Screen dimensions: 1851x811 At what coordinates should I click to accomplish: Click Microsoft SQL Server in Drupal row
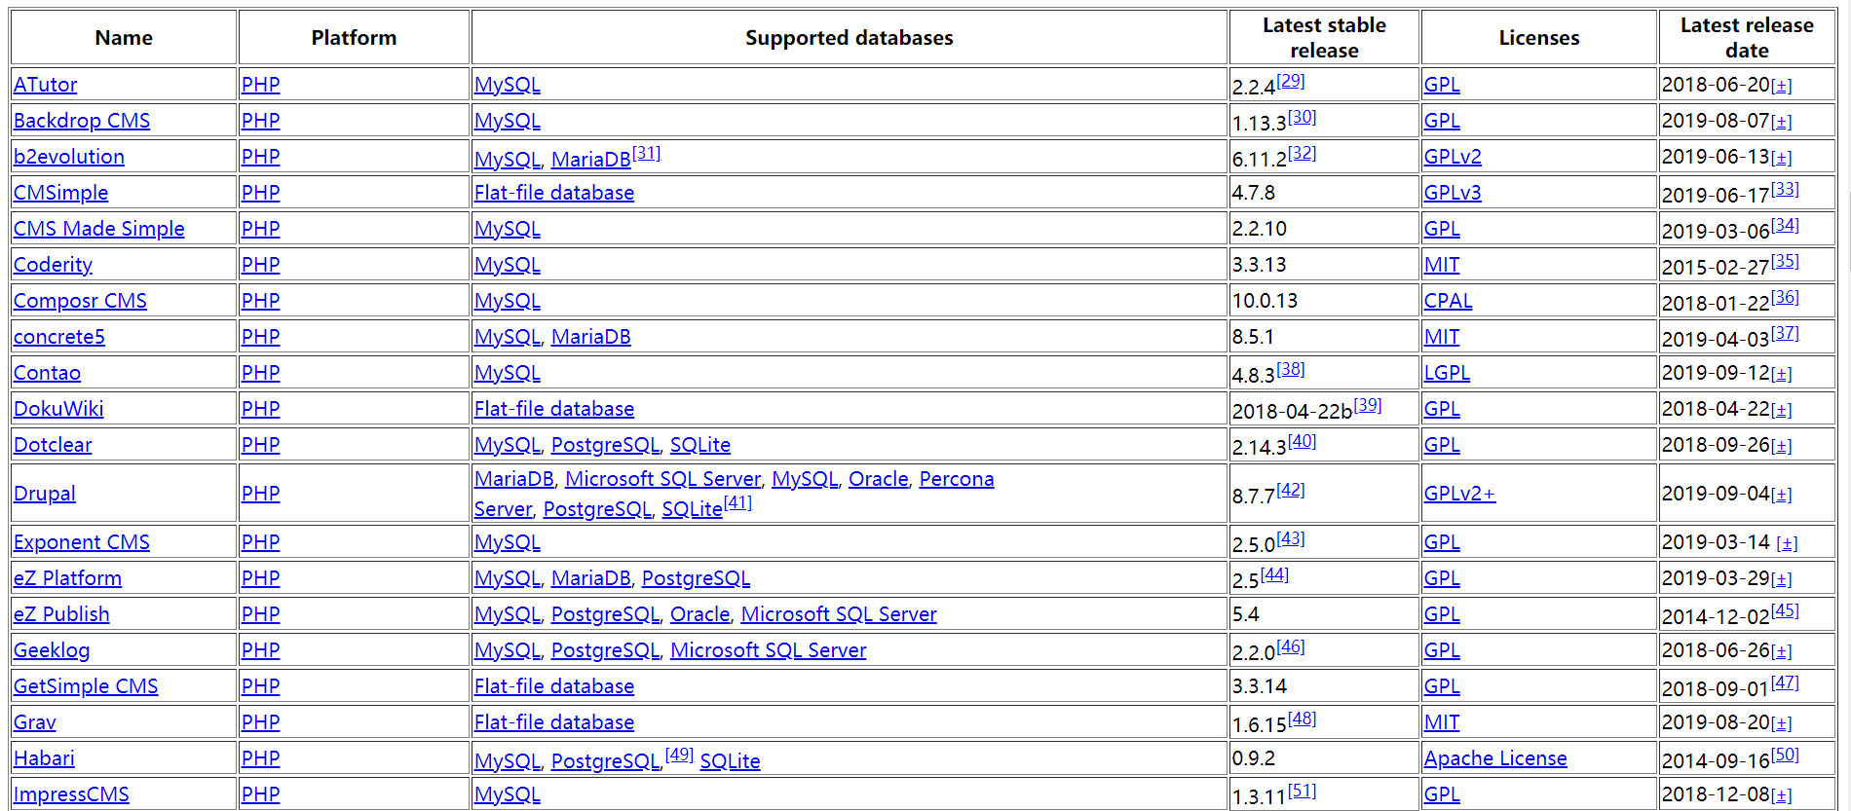pyautogui.click(x=662, y=479)
